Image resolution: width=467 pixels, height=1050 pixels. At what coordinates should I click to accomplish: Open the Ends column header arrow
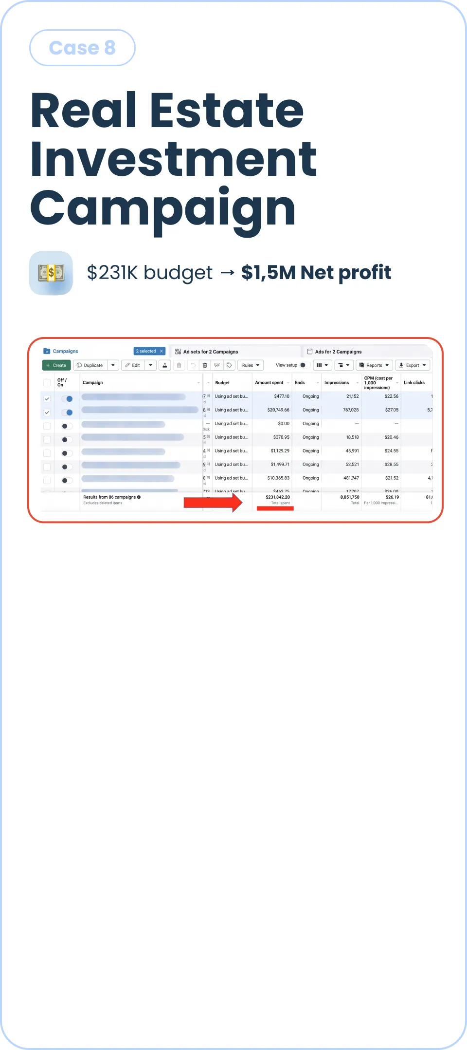(x=318, y=383)
